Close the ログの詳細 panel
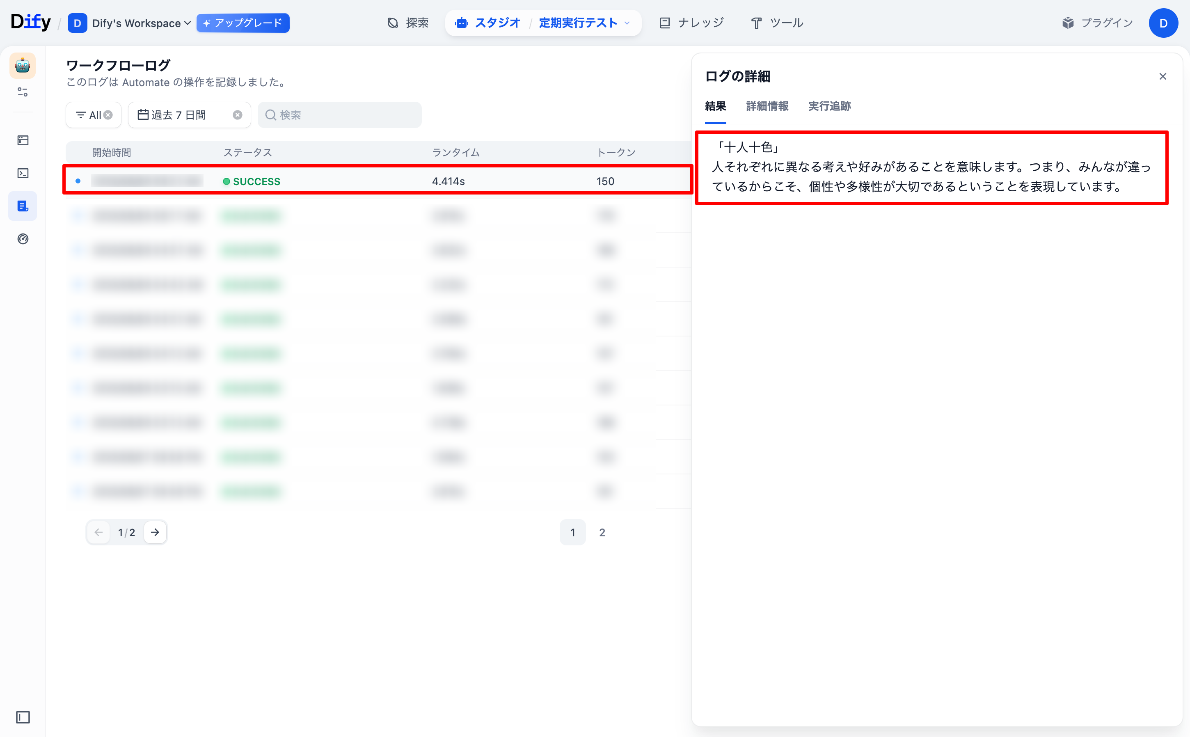 [1163, 76]
